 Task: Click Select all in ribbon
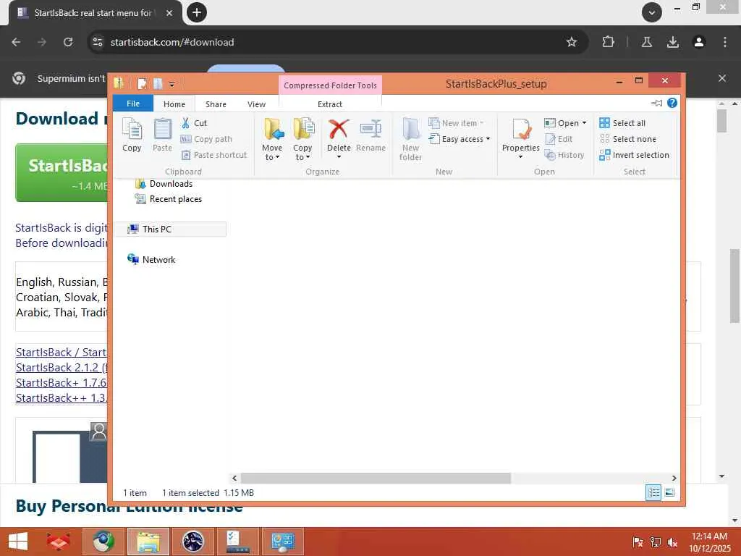click(x=622, y=123)
